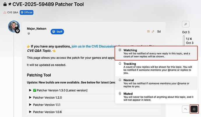Select the Watching notification level
Screen dimensions: 201x117
tap(157, 53)
